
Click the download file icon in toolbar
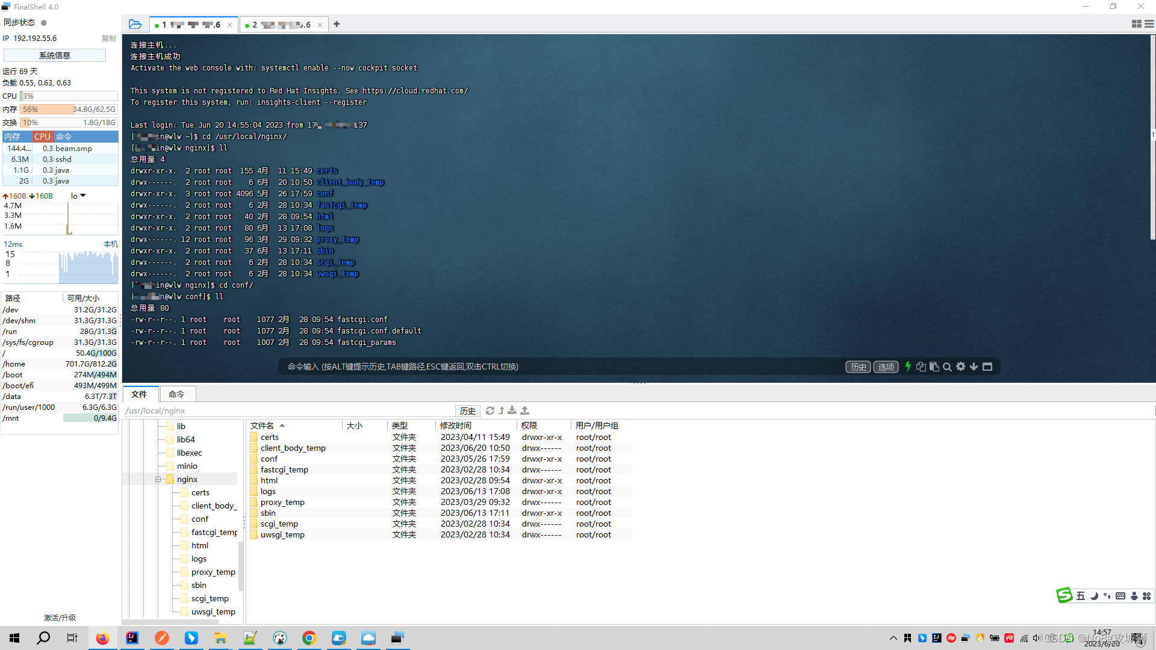click(x=513, y=410)
